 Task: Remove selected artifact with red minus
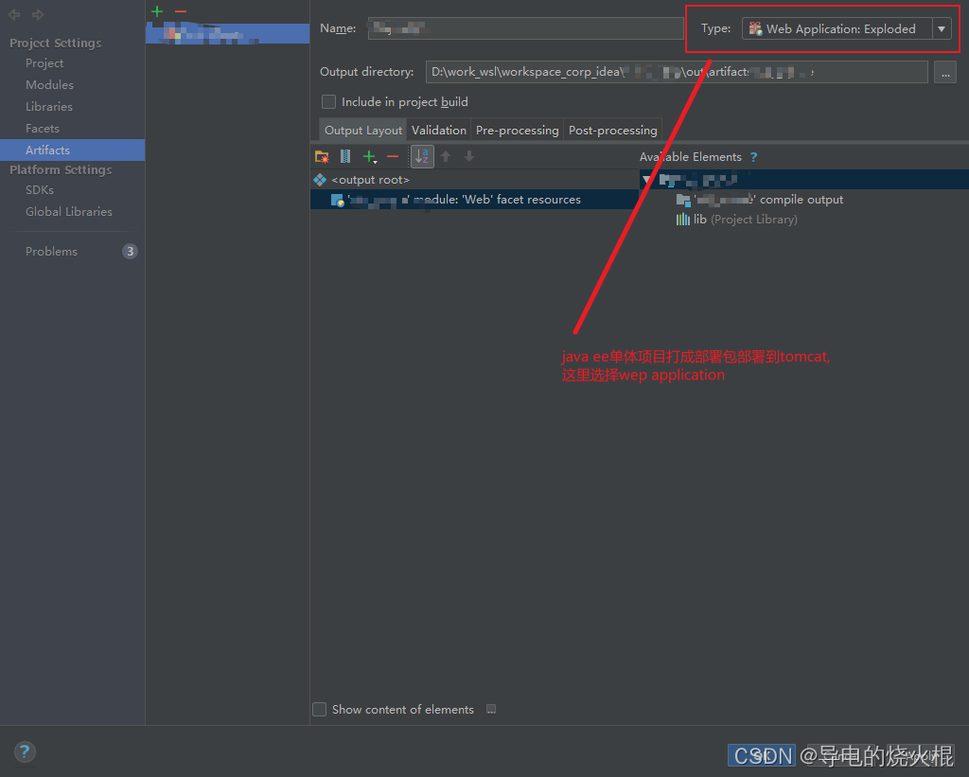181,11
